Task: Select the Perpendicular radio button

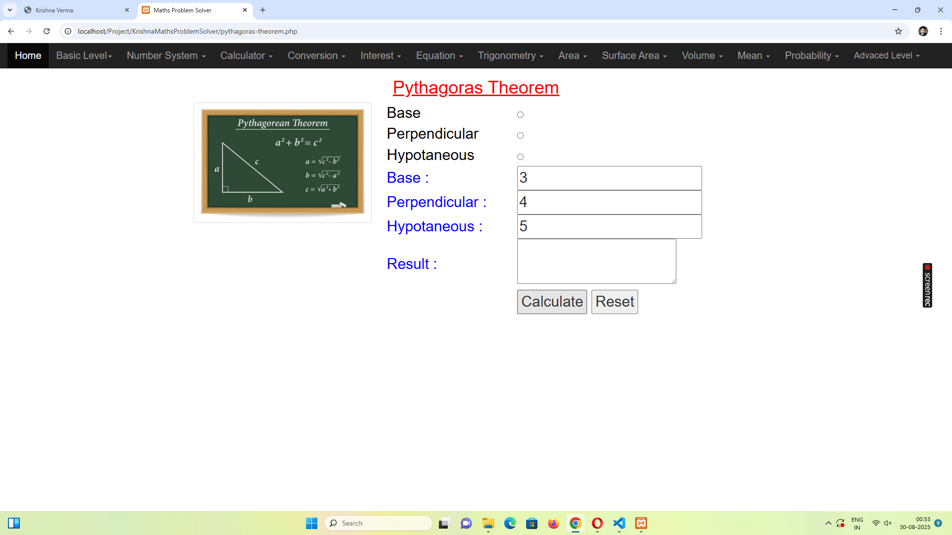Action: pyautogui.click(x=520, y=135)
